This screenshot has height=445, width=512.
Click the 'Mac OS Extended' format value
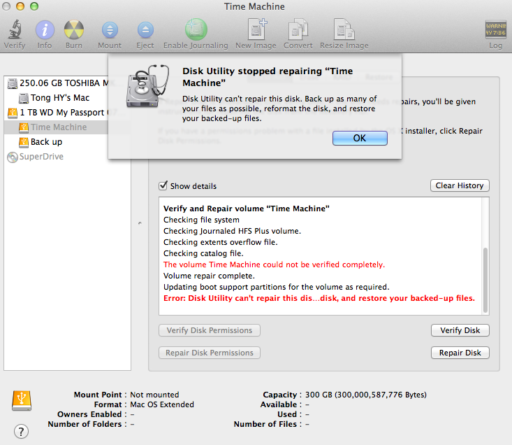point(162,404)
